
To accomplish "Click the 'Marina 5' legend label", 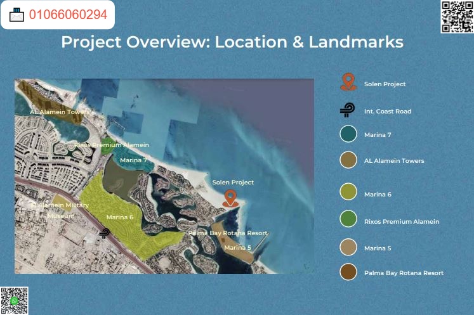I will [378, 248].
